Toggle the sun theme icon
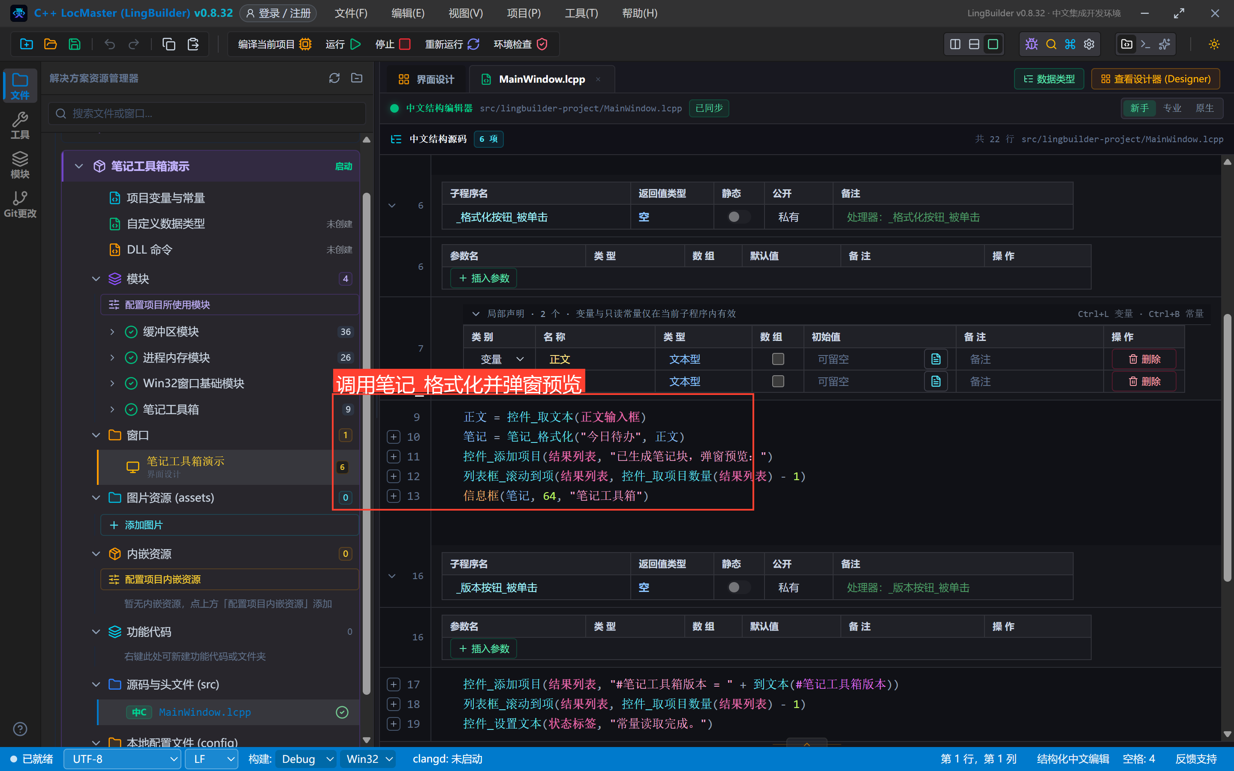 point(1214,45)
